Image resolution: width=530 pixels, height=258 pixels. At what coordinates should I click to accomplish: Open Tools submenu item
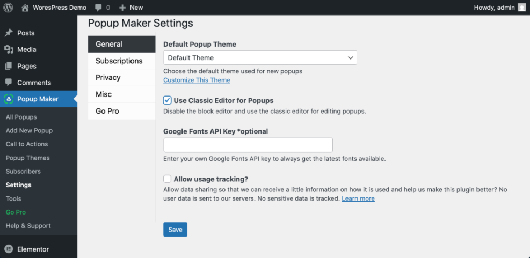(x=13, y=198)
